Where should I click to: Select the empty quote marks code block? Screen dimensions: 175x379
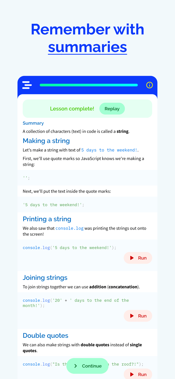pos(26,178)
